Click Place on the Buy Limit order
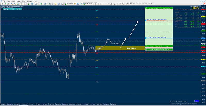This screenshot has width=206, height=106. [x=167, y=46]
